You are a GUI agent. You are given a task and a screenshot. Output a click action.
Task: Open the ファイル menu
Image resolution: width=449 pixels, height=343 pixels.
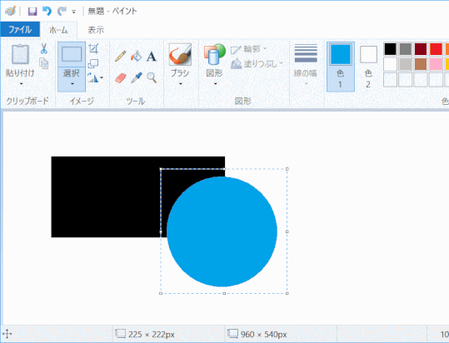point(20,29)
